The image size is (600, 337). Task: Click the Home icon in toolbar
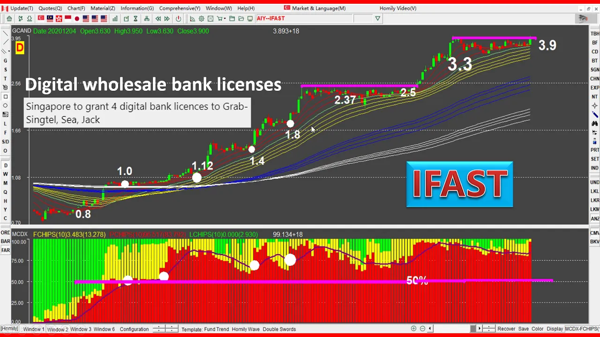pyautogui.click(x=9, y=19)
